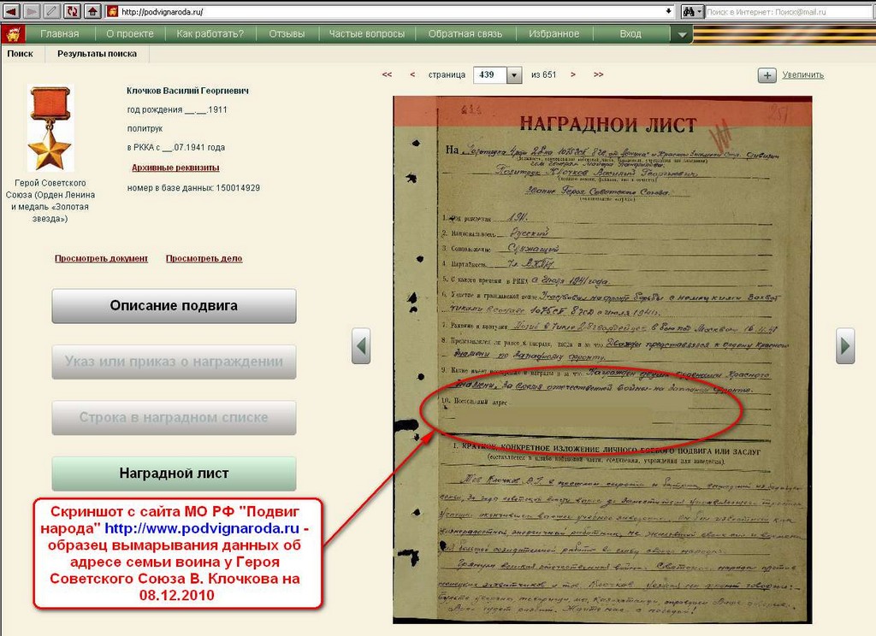876x636 pixels.
Task: Open the Архивные реквизиты link
Action: point(175,168)
